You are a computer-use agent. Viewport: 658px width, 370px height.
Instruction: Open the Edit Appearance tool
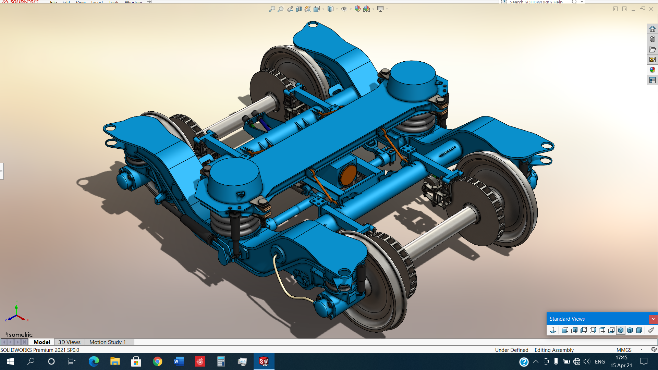coord(357,9)
